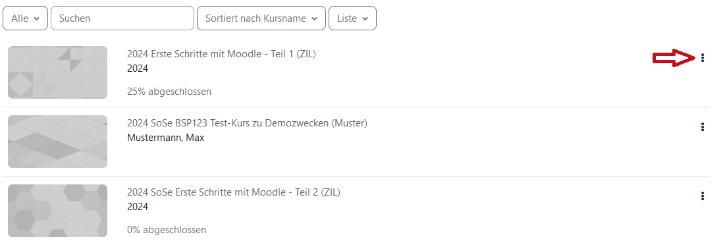Screen dimensions: 725x245
Task: Click the 0% abgeschlossen progress text
Action: 167,230
